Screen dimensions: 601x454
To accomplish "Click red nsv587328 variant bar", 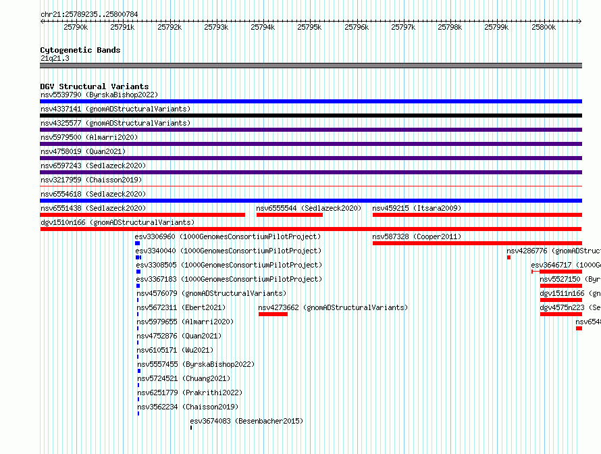I will [477, 243].
